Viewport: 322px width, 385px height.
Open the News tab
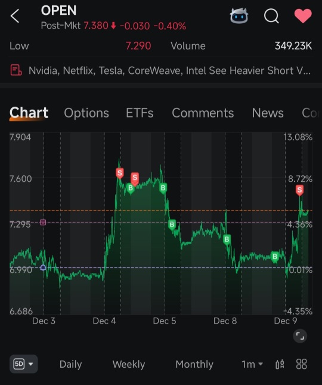[x=268, y=113]
